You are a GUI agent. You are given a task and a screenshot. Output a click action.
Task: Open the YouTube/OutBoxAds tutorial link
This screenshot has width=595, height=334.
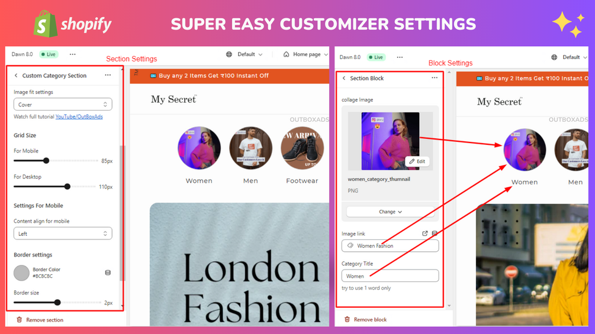tap(79, 116)
